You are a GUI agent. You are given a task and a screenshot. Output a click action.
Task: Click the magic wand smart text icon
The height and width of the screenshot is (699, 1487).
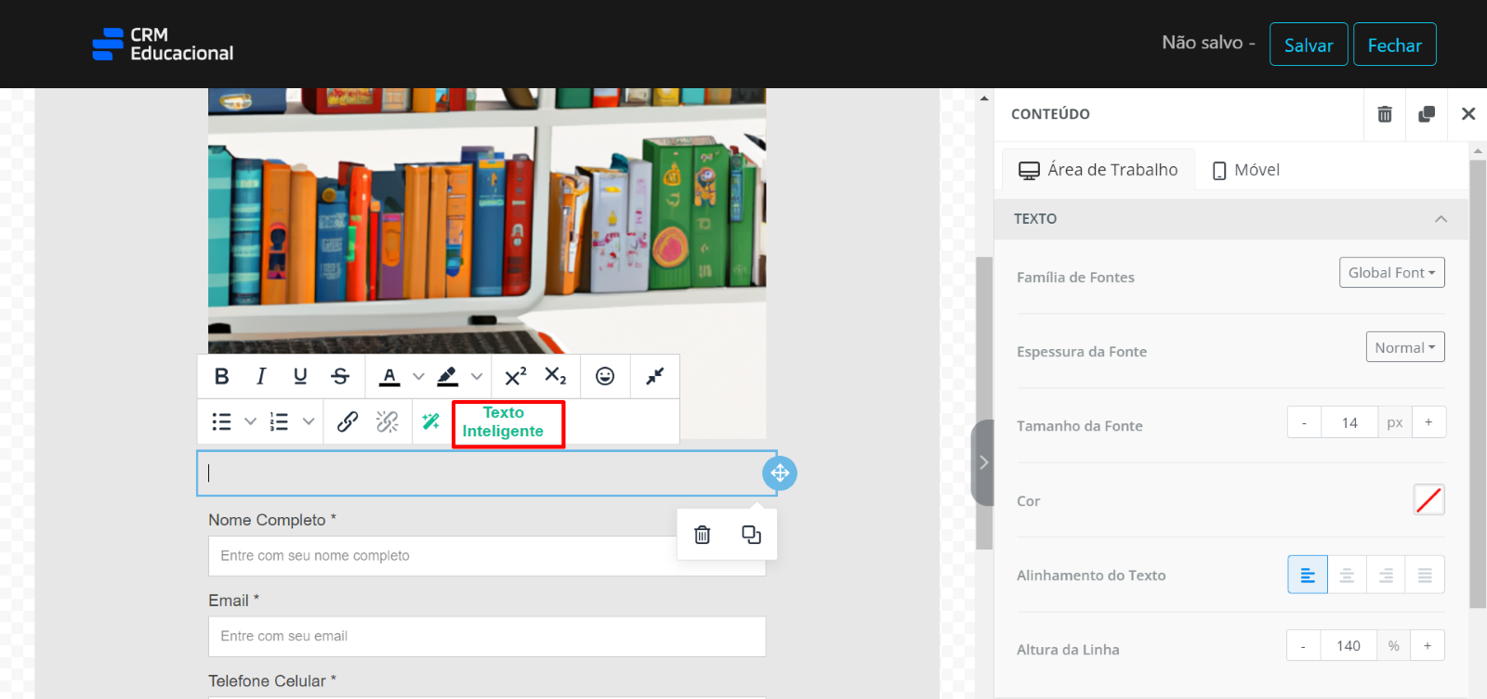click(431, 421)
